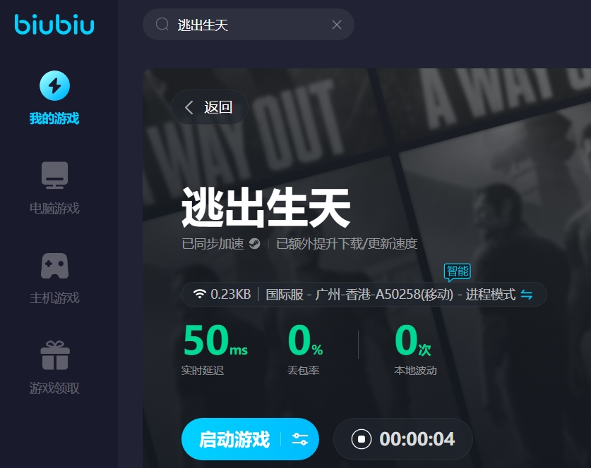Image resolution: width=591 pixels, height=468 pixels.
Task: Open the gift box game rewards
Action: [55, 355]
